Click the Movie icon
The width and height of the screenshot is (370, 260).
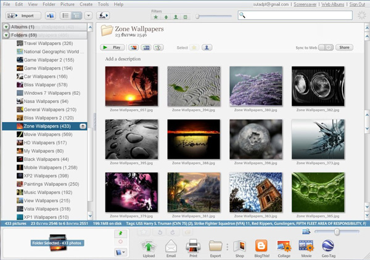point(306,248)
